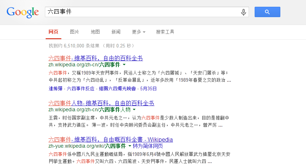Viewport: 306px width, 168px height.
Task: Click the Google logo
Action: tap(22, 12)
